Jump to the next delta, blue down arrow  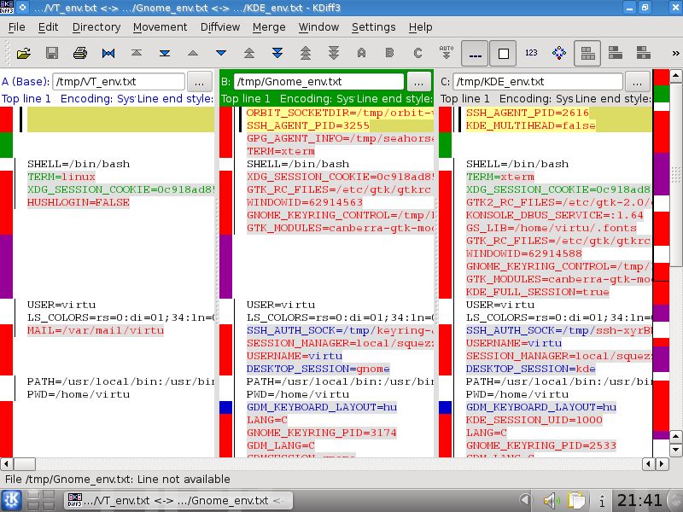tap(221, 53)
